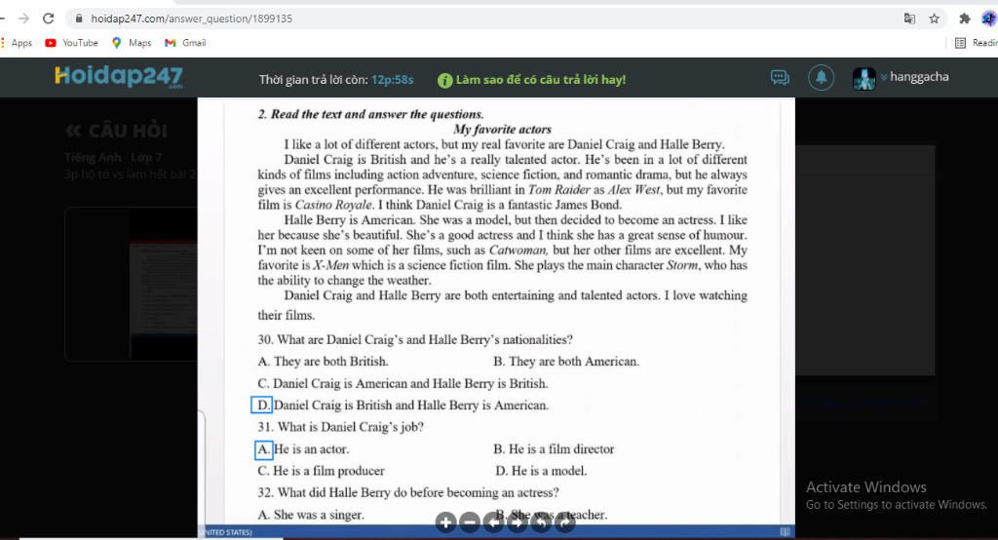Open the Maps bookmark
998x540 pixels.
click(132, 43)
